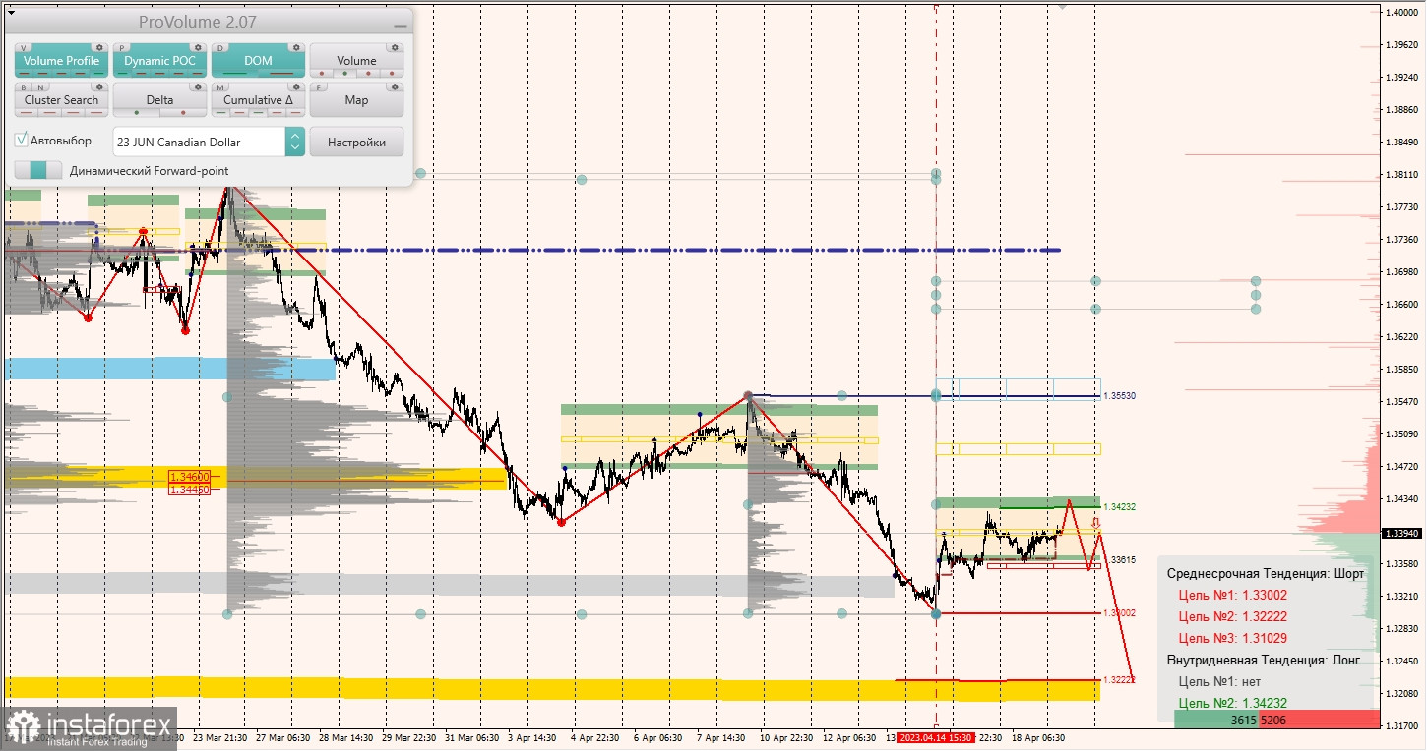Click the P hotkey tag on Dynamic POC

(x=122, y=47)
